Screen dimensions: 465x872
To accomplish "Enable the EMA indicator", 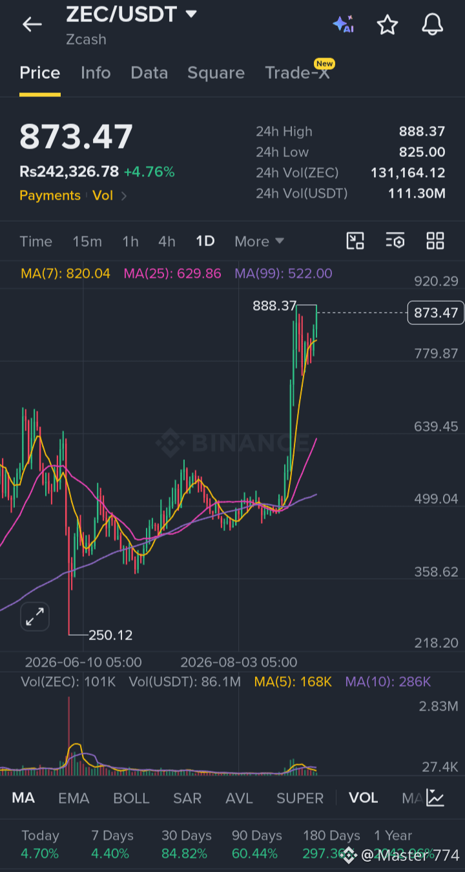I will point(74,798).
